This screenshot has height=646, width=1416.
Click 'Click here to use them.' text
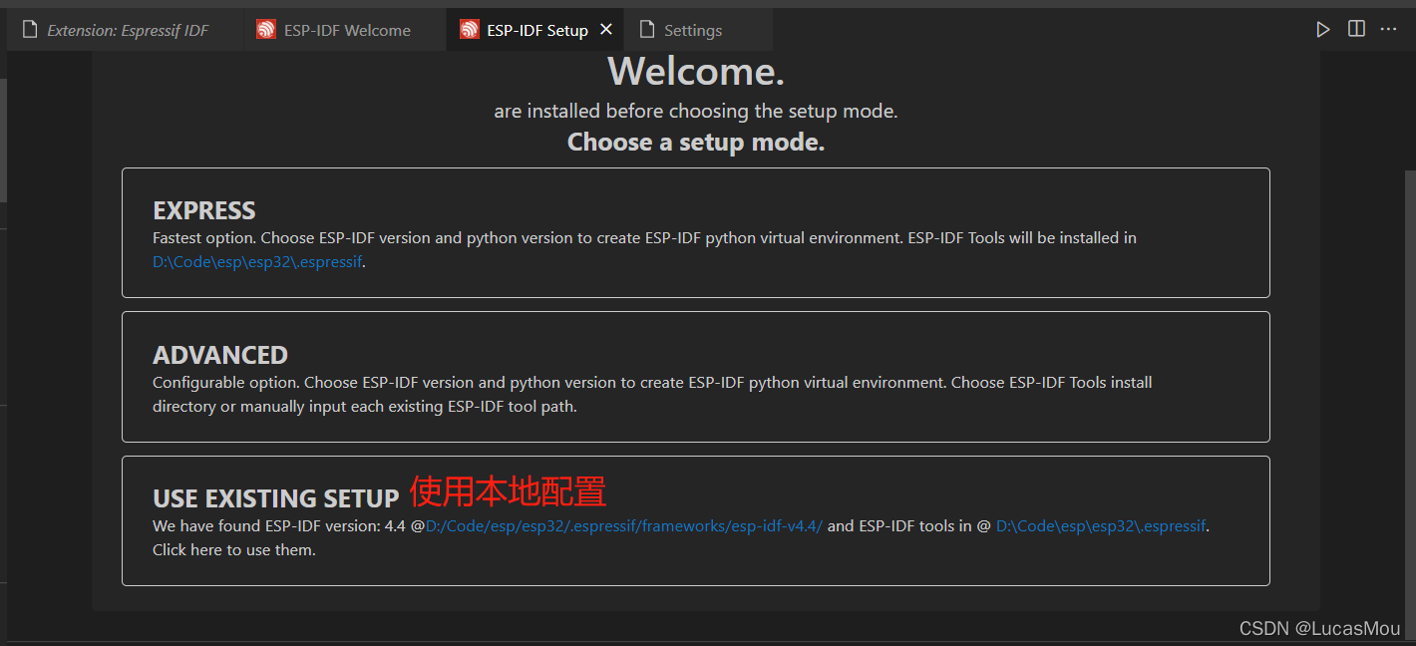pos(234,549)
